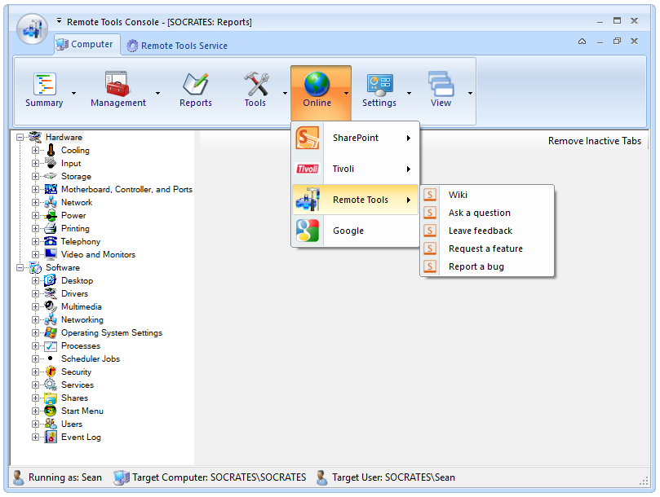Screen dimensions: 660x497
Task: Select Wiki from the submenu
Action: coord(487,195)
